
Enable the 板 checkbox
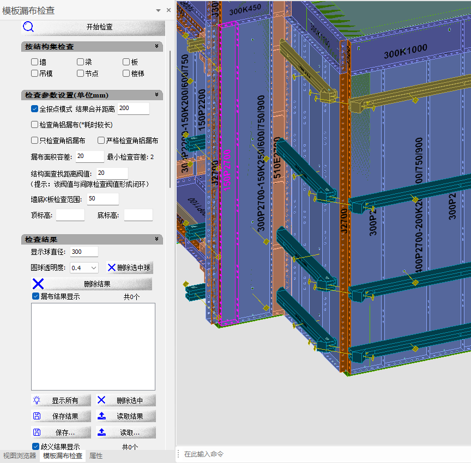pyautogui.click(x=126, y=62)
